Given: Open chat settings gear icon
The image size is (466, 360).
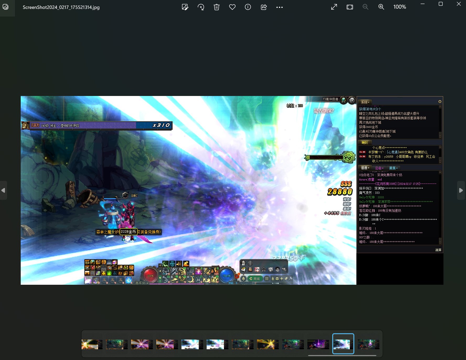Looking at the screenshot, I should [x=440, y=102].
